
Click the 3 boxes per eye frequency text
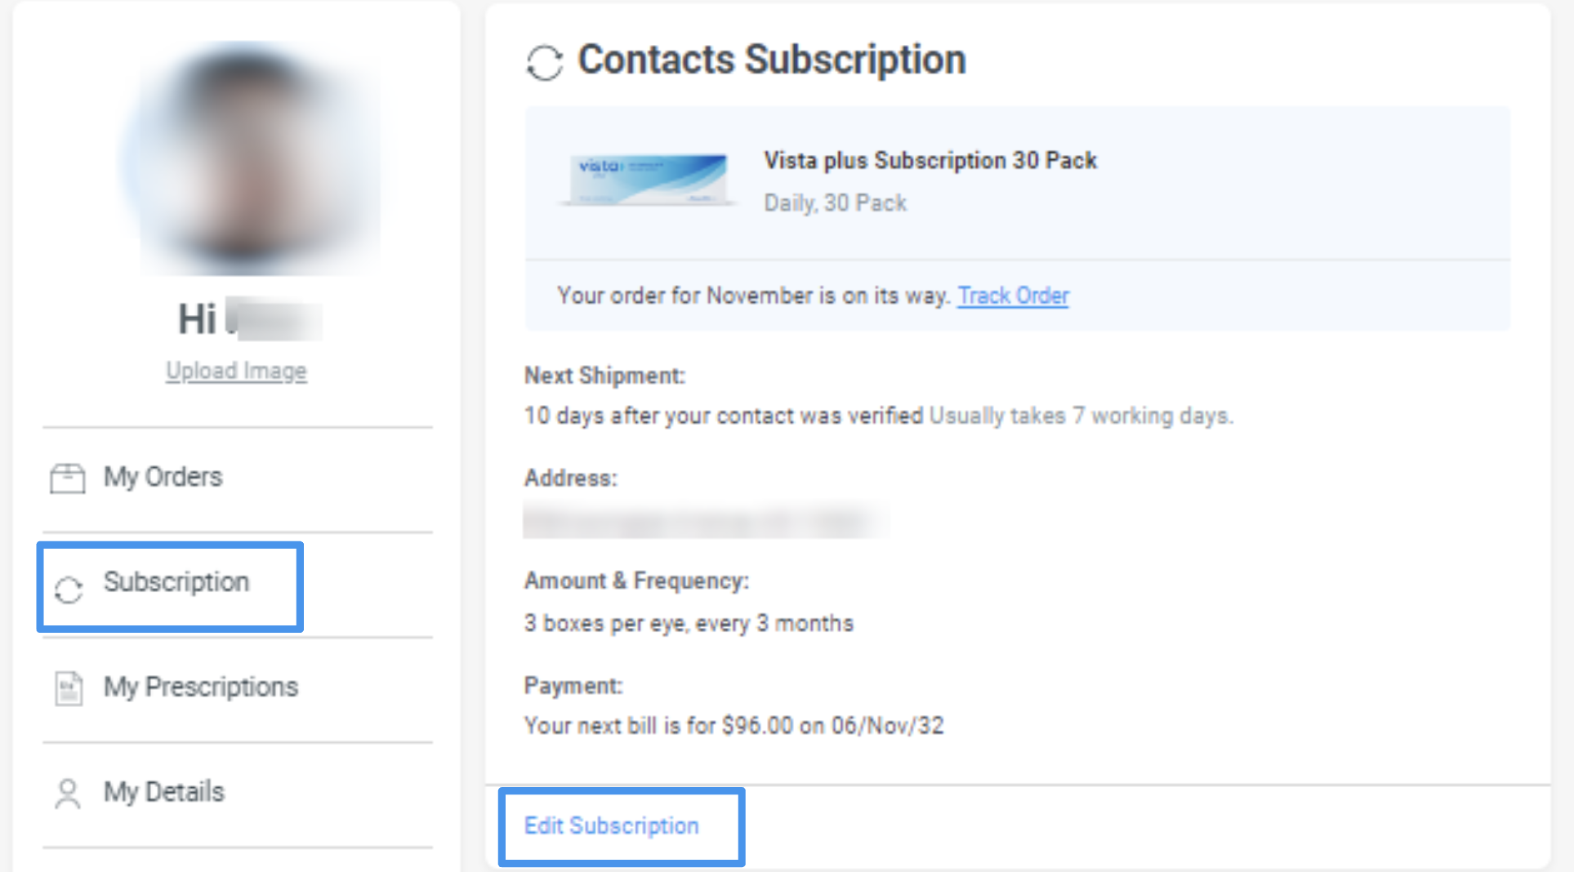(x=688, y=624)
